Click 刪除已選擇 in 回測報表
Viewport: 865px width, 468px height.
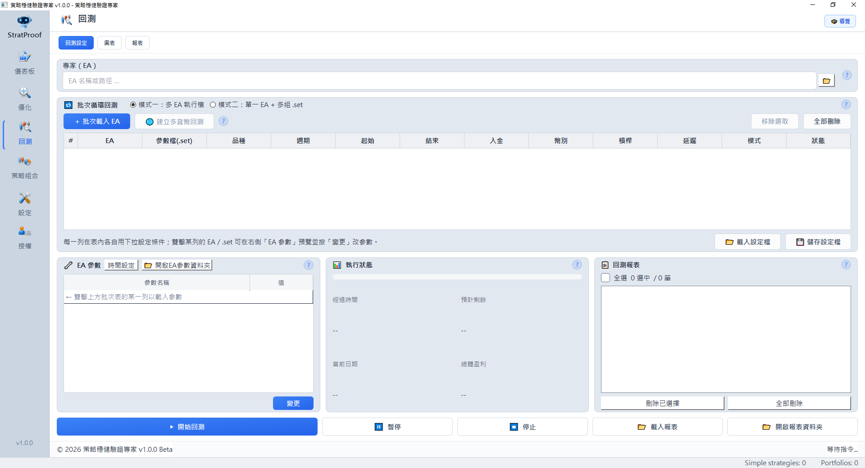click(x=662, y=403)
